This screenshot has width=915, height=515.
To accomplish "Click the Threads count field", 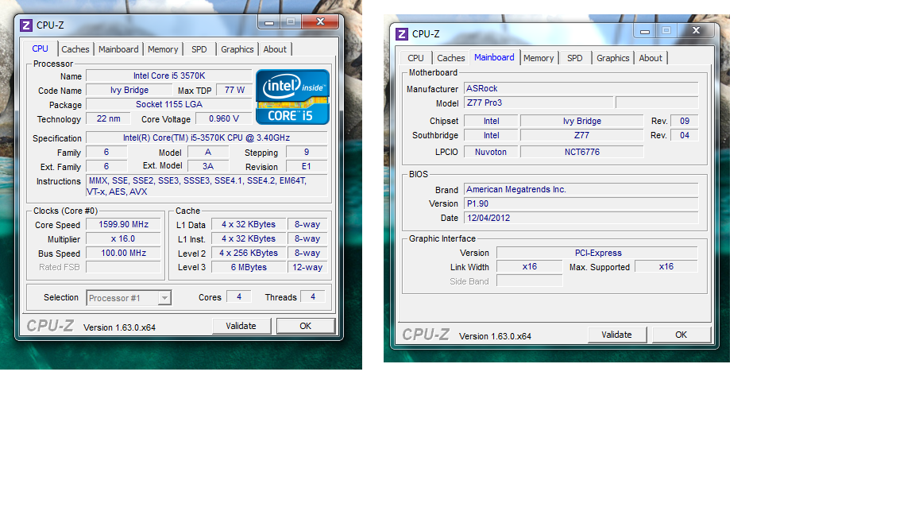I will point(313,296).
